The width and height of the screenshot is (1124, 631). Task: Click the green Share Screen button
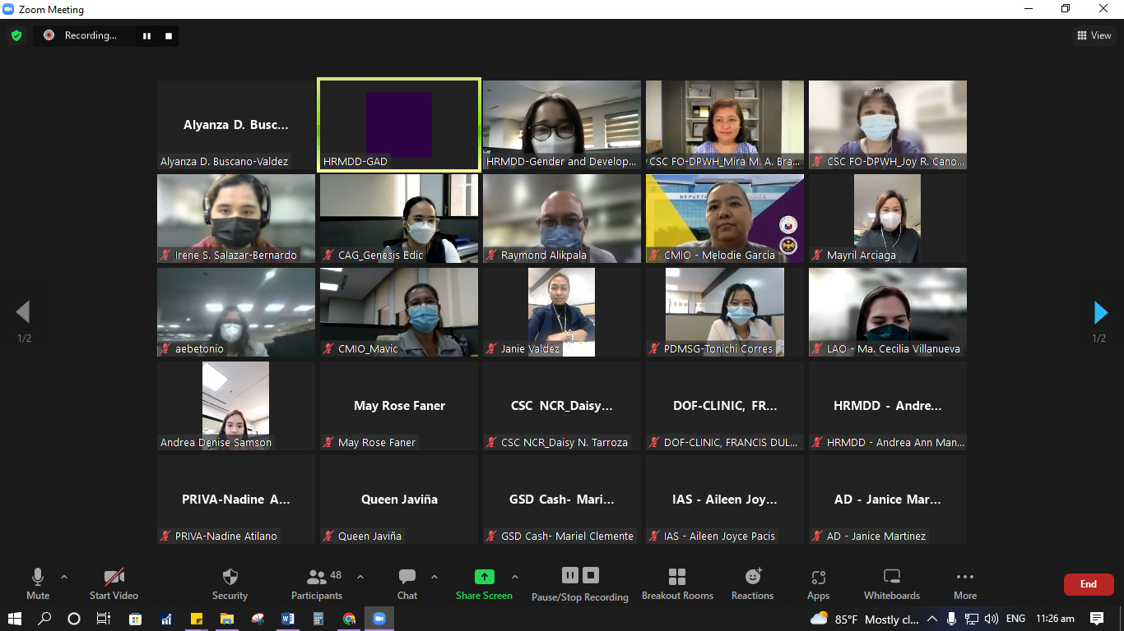click(x=485, y=584)
